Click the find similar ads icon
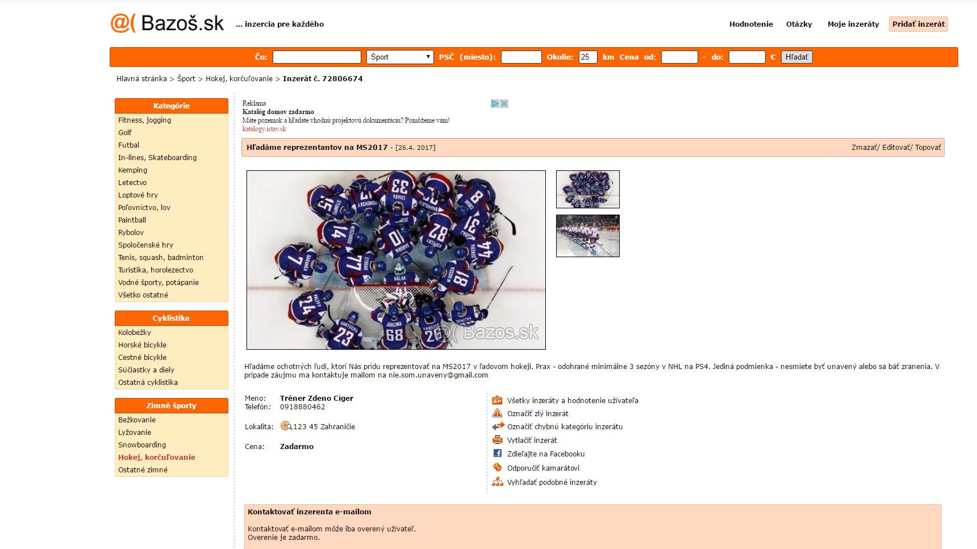 (497, 482)
